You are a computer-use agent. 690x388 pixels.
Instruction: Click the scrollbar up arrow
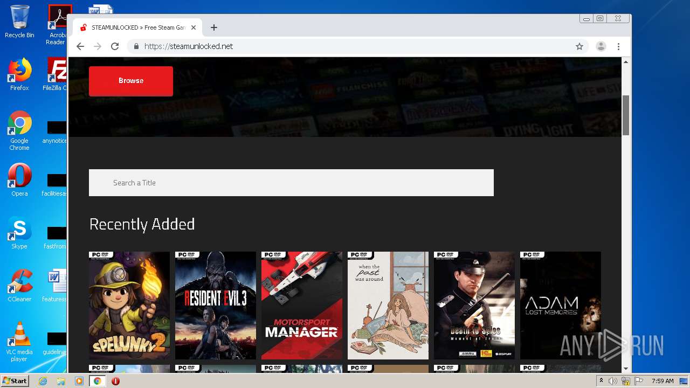pyautogui.click(x=626, y=62)
